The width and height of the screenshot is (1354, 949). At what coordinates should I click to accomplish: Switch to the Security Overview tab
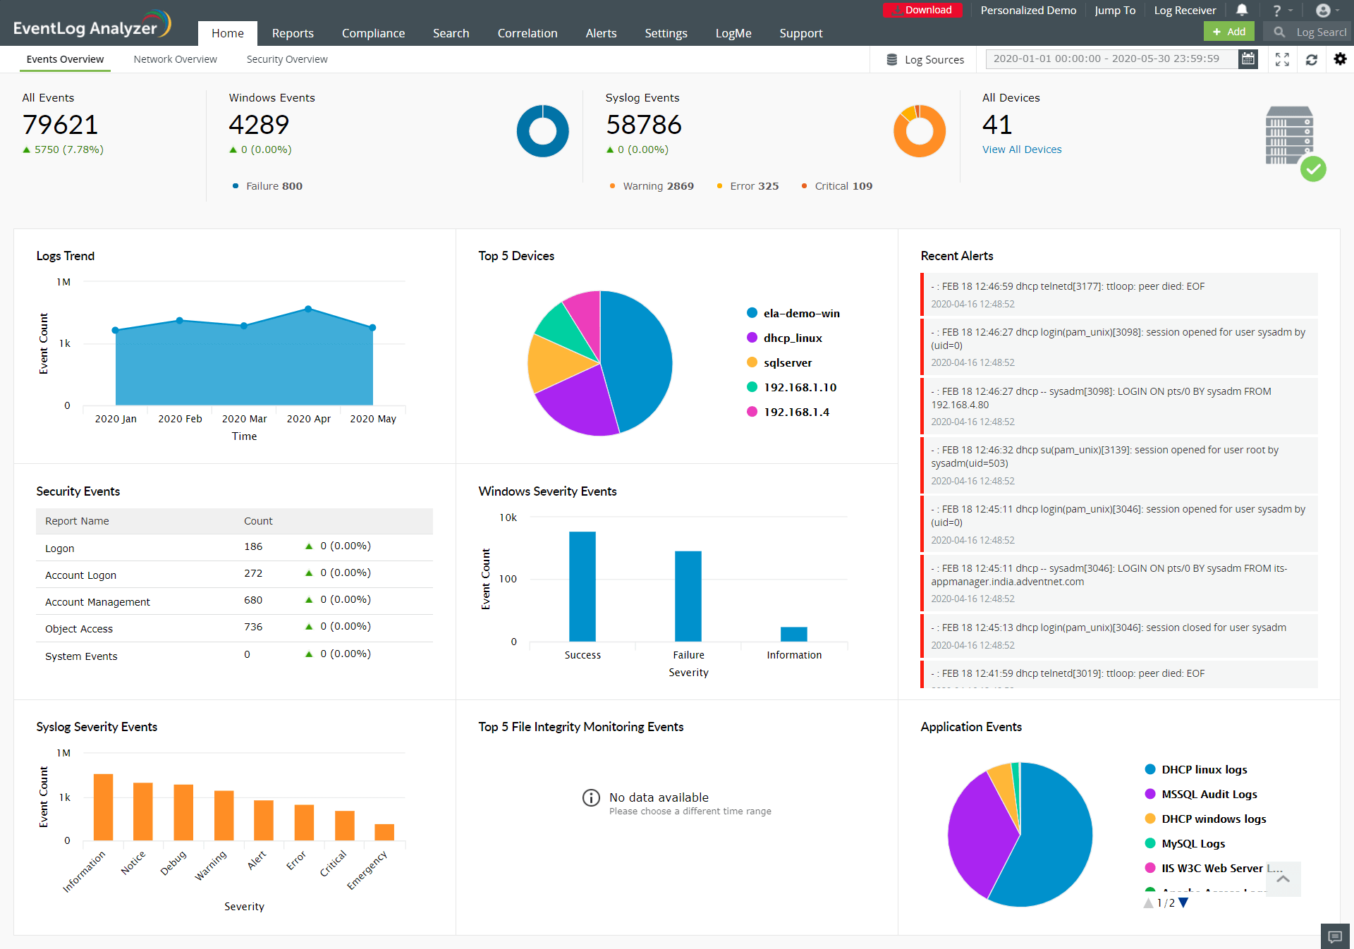286,59
